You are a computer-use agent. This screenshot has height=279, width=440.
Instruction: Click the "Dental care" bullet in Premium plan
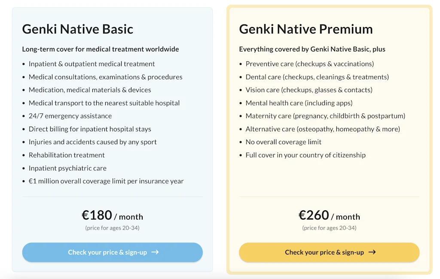click(x=317, y=77)
